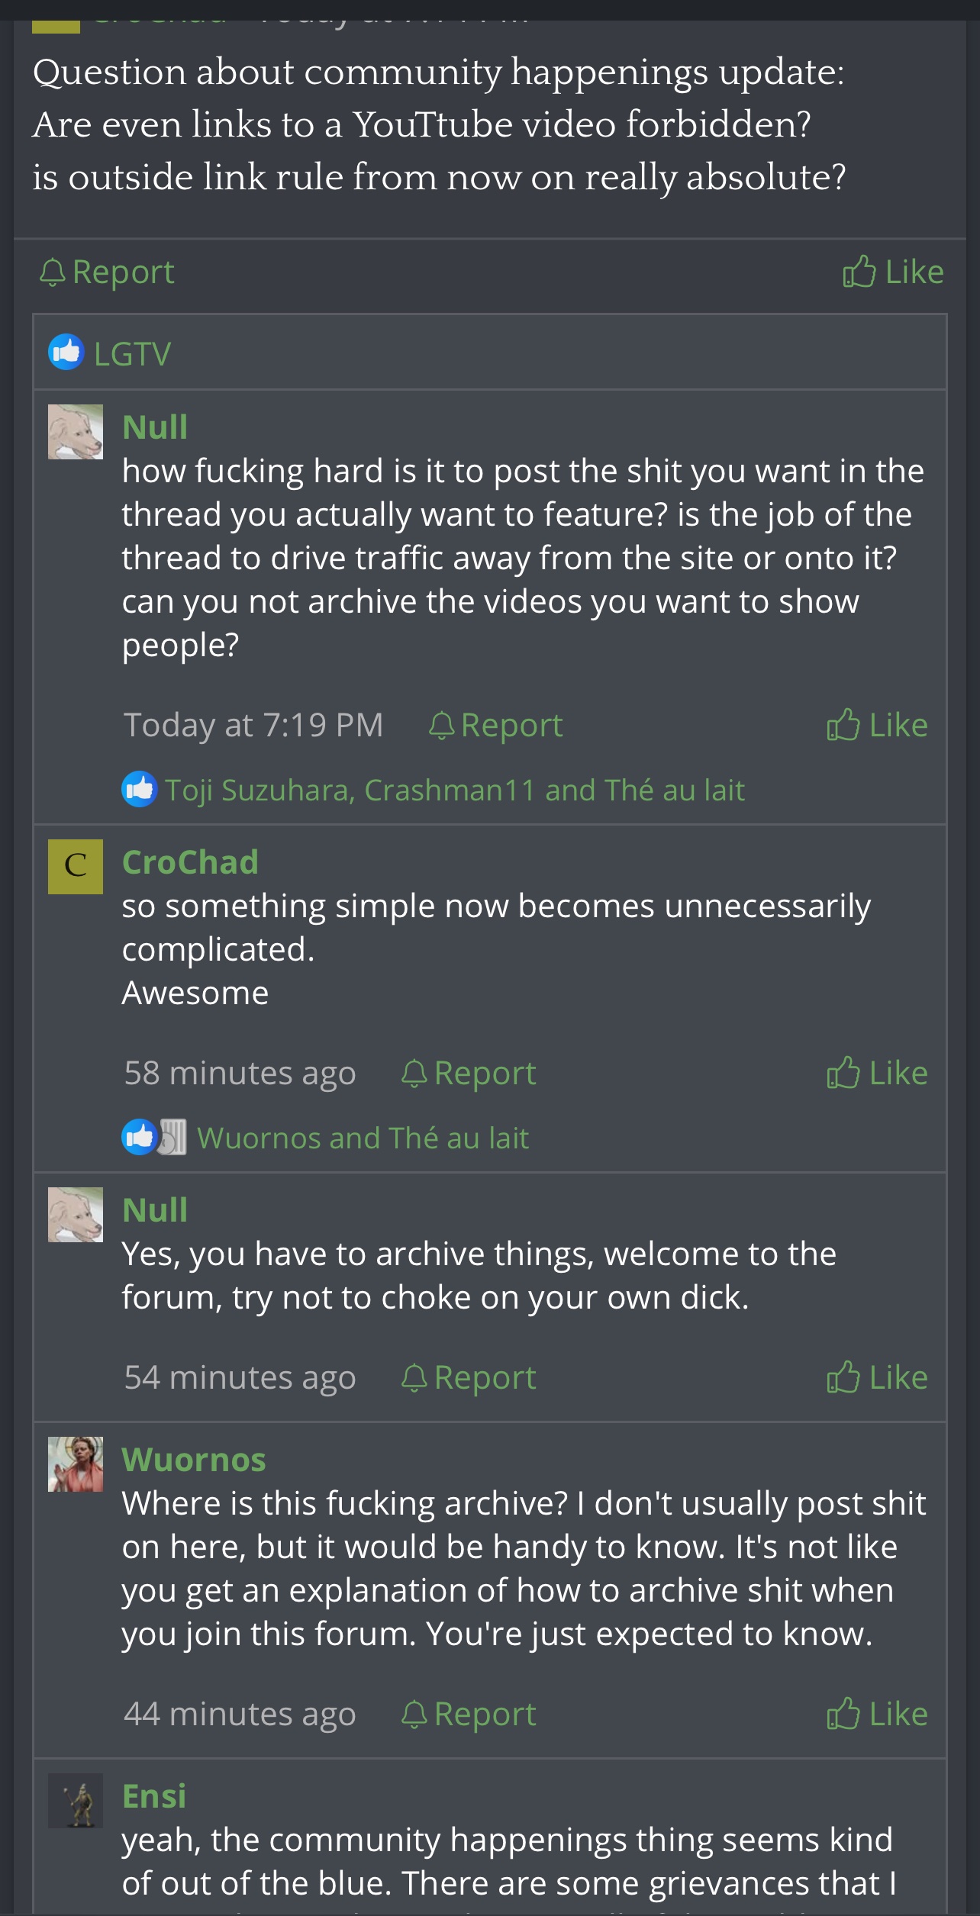This screenshot has height=1916, width=980.
Task: Click Wuornos avatar image
Action: (76, 1464)
